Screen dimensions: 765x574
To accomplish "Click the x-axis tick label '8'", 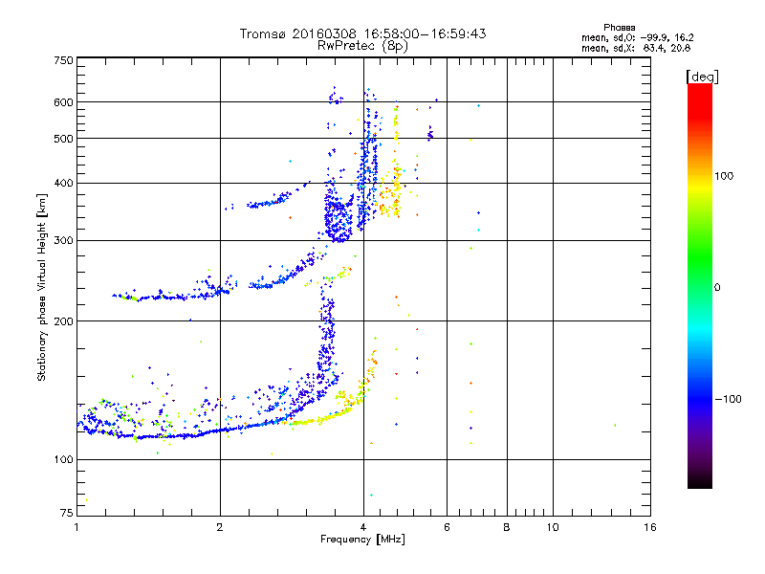I will pos(507,527).
